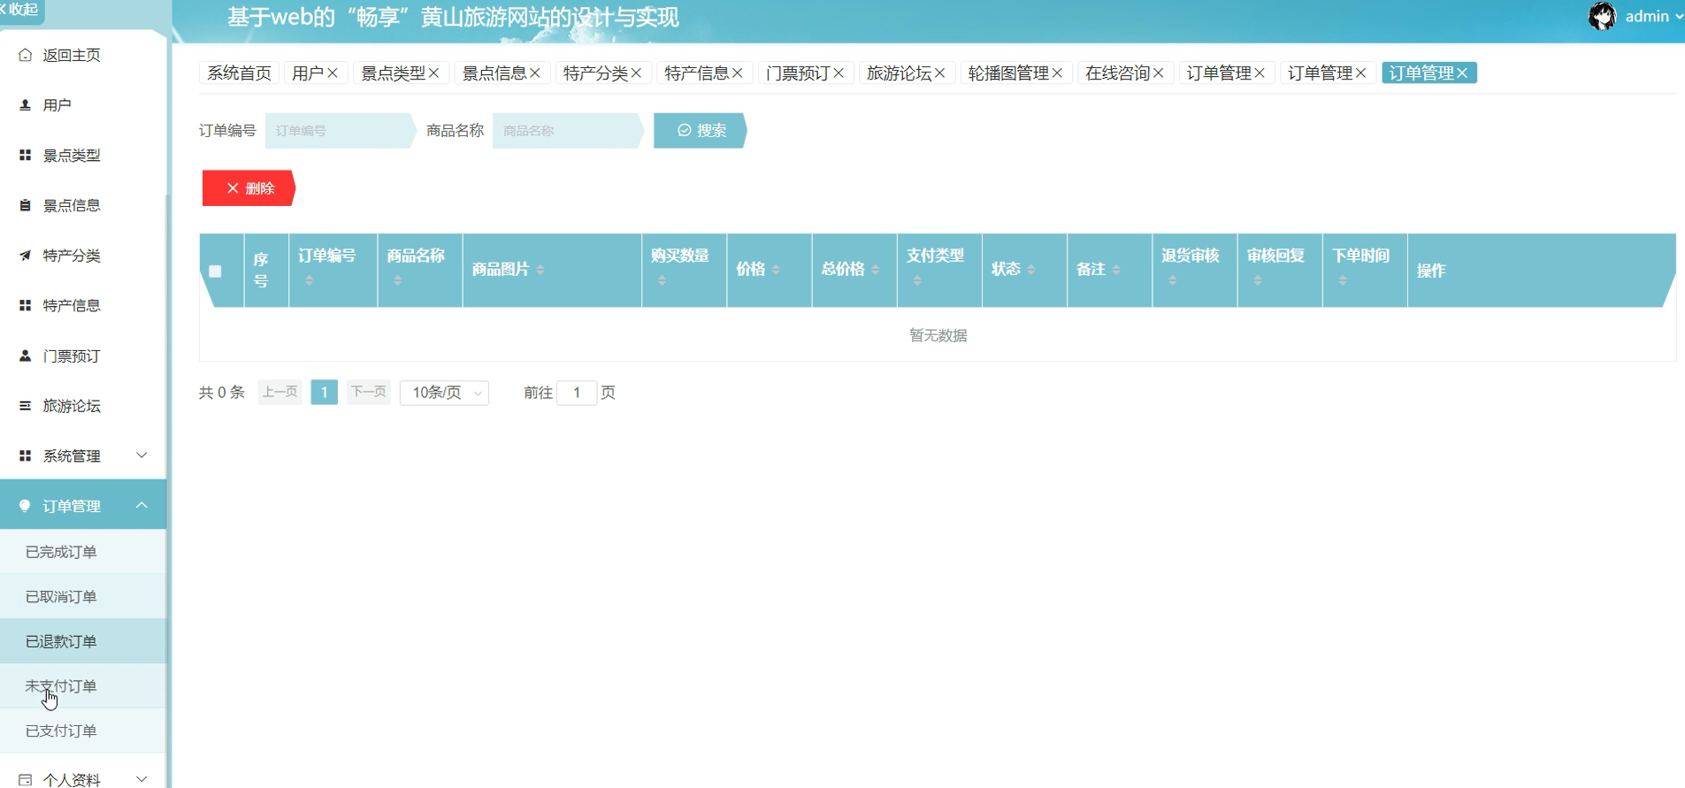1685x788 pixels.
Task: Switch to the 在线咨询 tab
Action: point(1117,73)
